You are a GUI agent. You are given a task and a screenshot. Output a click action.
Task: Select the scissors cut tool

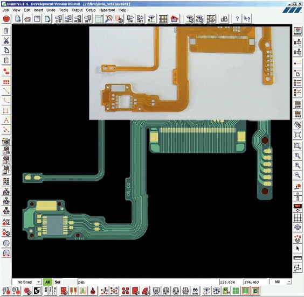click(x=6, y=40)
